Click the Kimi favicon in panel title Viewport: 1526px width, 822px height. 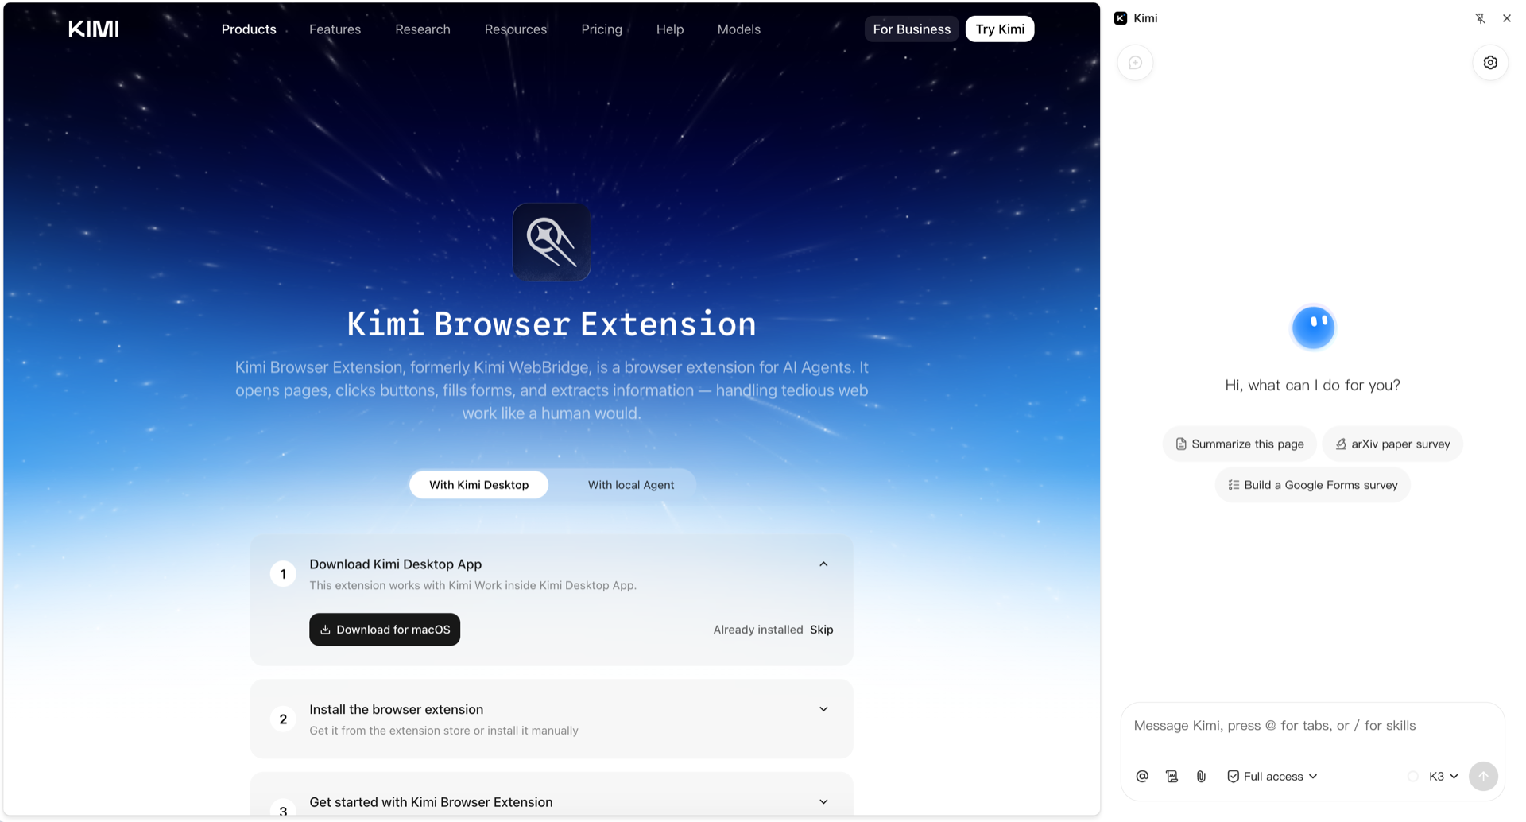(1121, 18)
